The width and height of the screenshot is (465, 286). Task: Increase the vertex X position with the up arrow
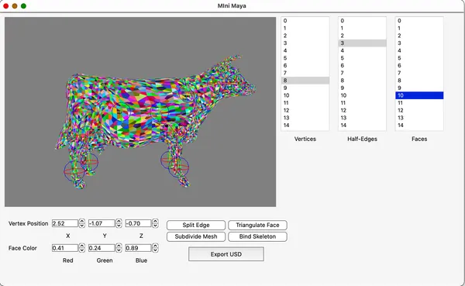82,222
